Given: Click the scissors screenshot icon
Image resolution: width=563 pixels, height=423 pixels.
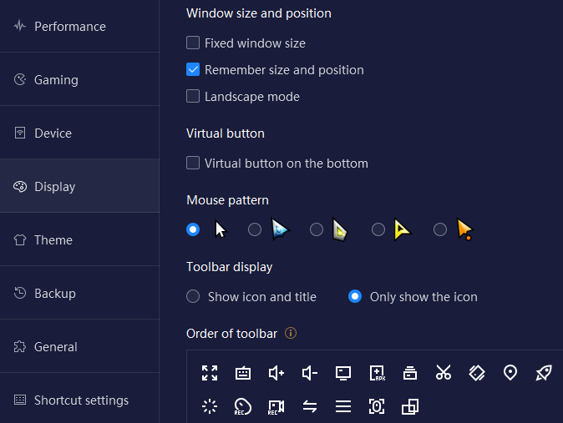Looking at the screenshot, I should pos(444,372).
